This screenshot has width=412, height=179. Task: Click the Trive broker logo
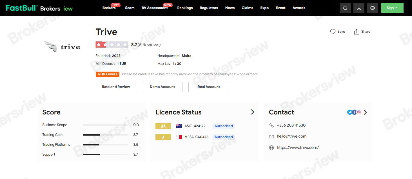click(63, 47)
